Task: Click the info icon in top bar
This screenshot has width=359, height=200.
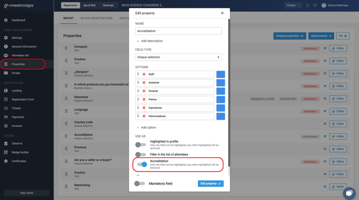Action: (x=315, y=5)
